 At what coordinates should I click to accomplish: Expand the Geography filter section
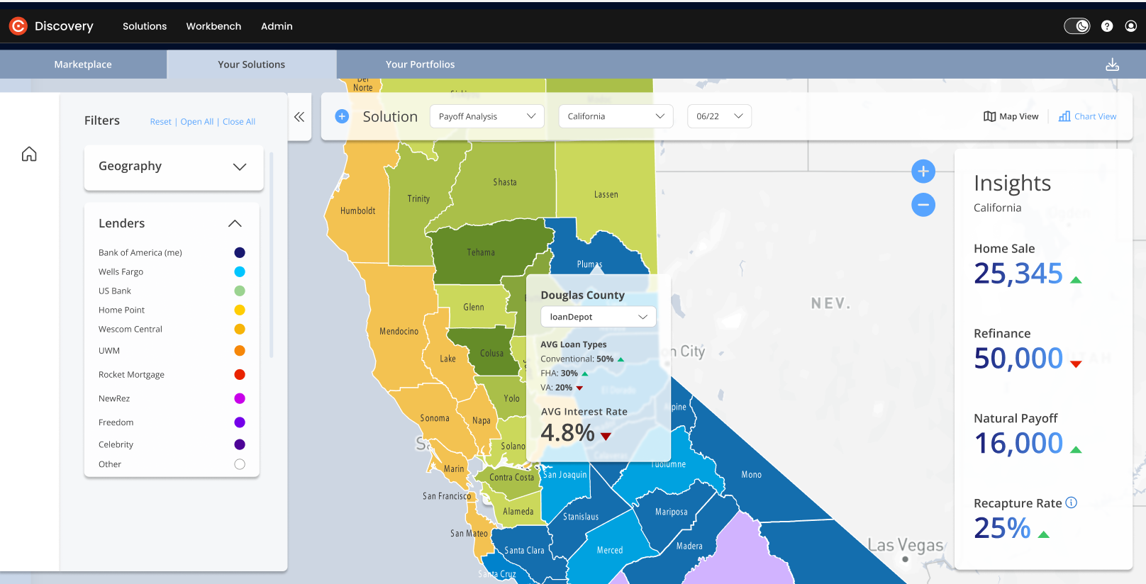pos(174,167)
